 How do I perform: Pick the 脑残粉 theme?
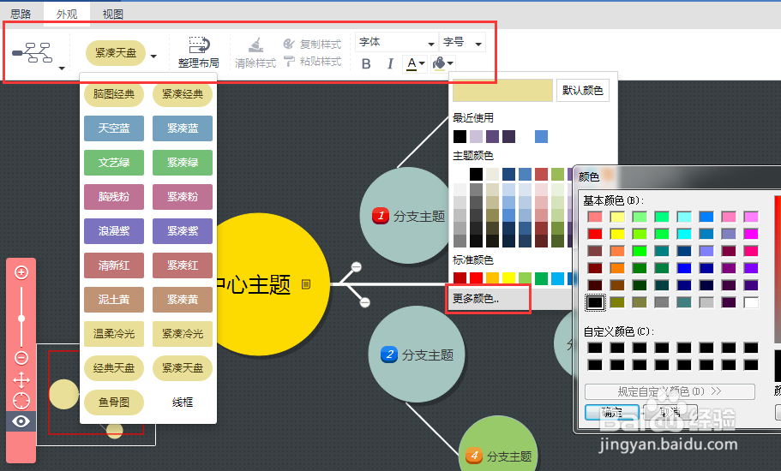coord(114,197)
